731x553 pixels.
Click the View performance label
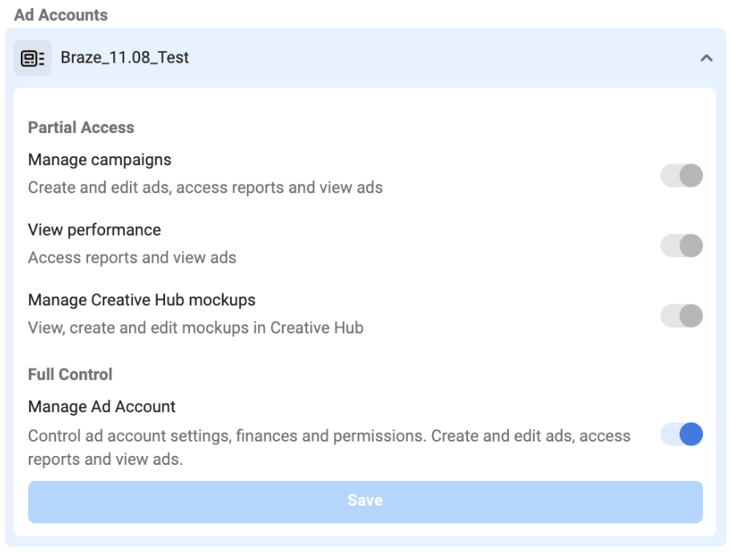(x=95, y=230)
